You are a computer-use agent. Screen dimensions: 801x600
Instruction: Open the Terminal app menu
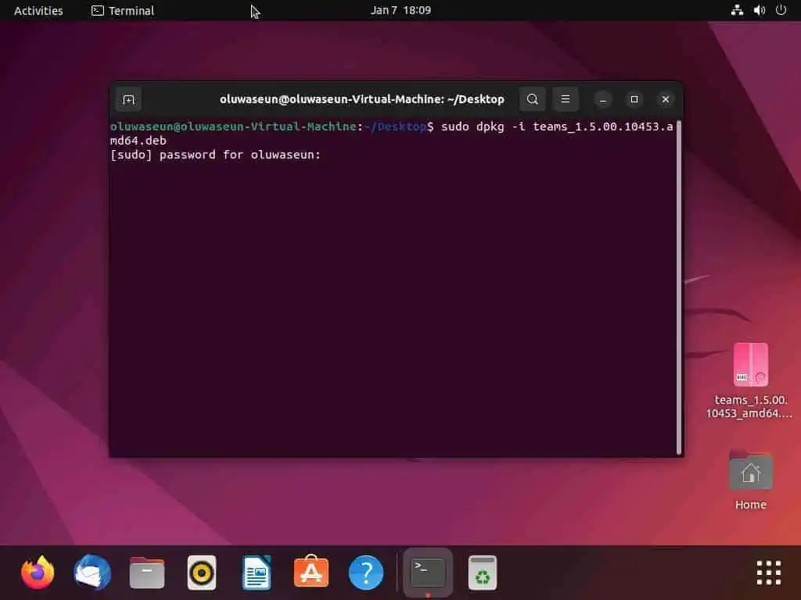point(122,10)
